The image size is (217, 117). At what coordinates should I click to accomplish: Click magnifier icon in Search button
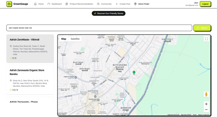[198, 28]
